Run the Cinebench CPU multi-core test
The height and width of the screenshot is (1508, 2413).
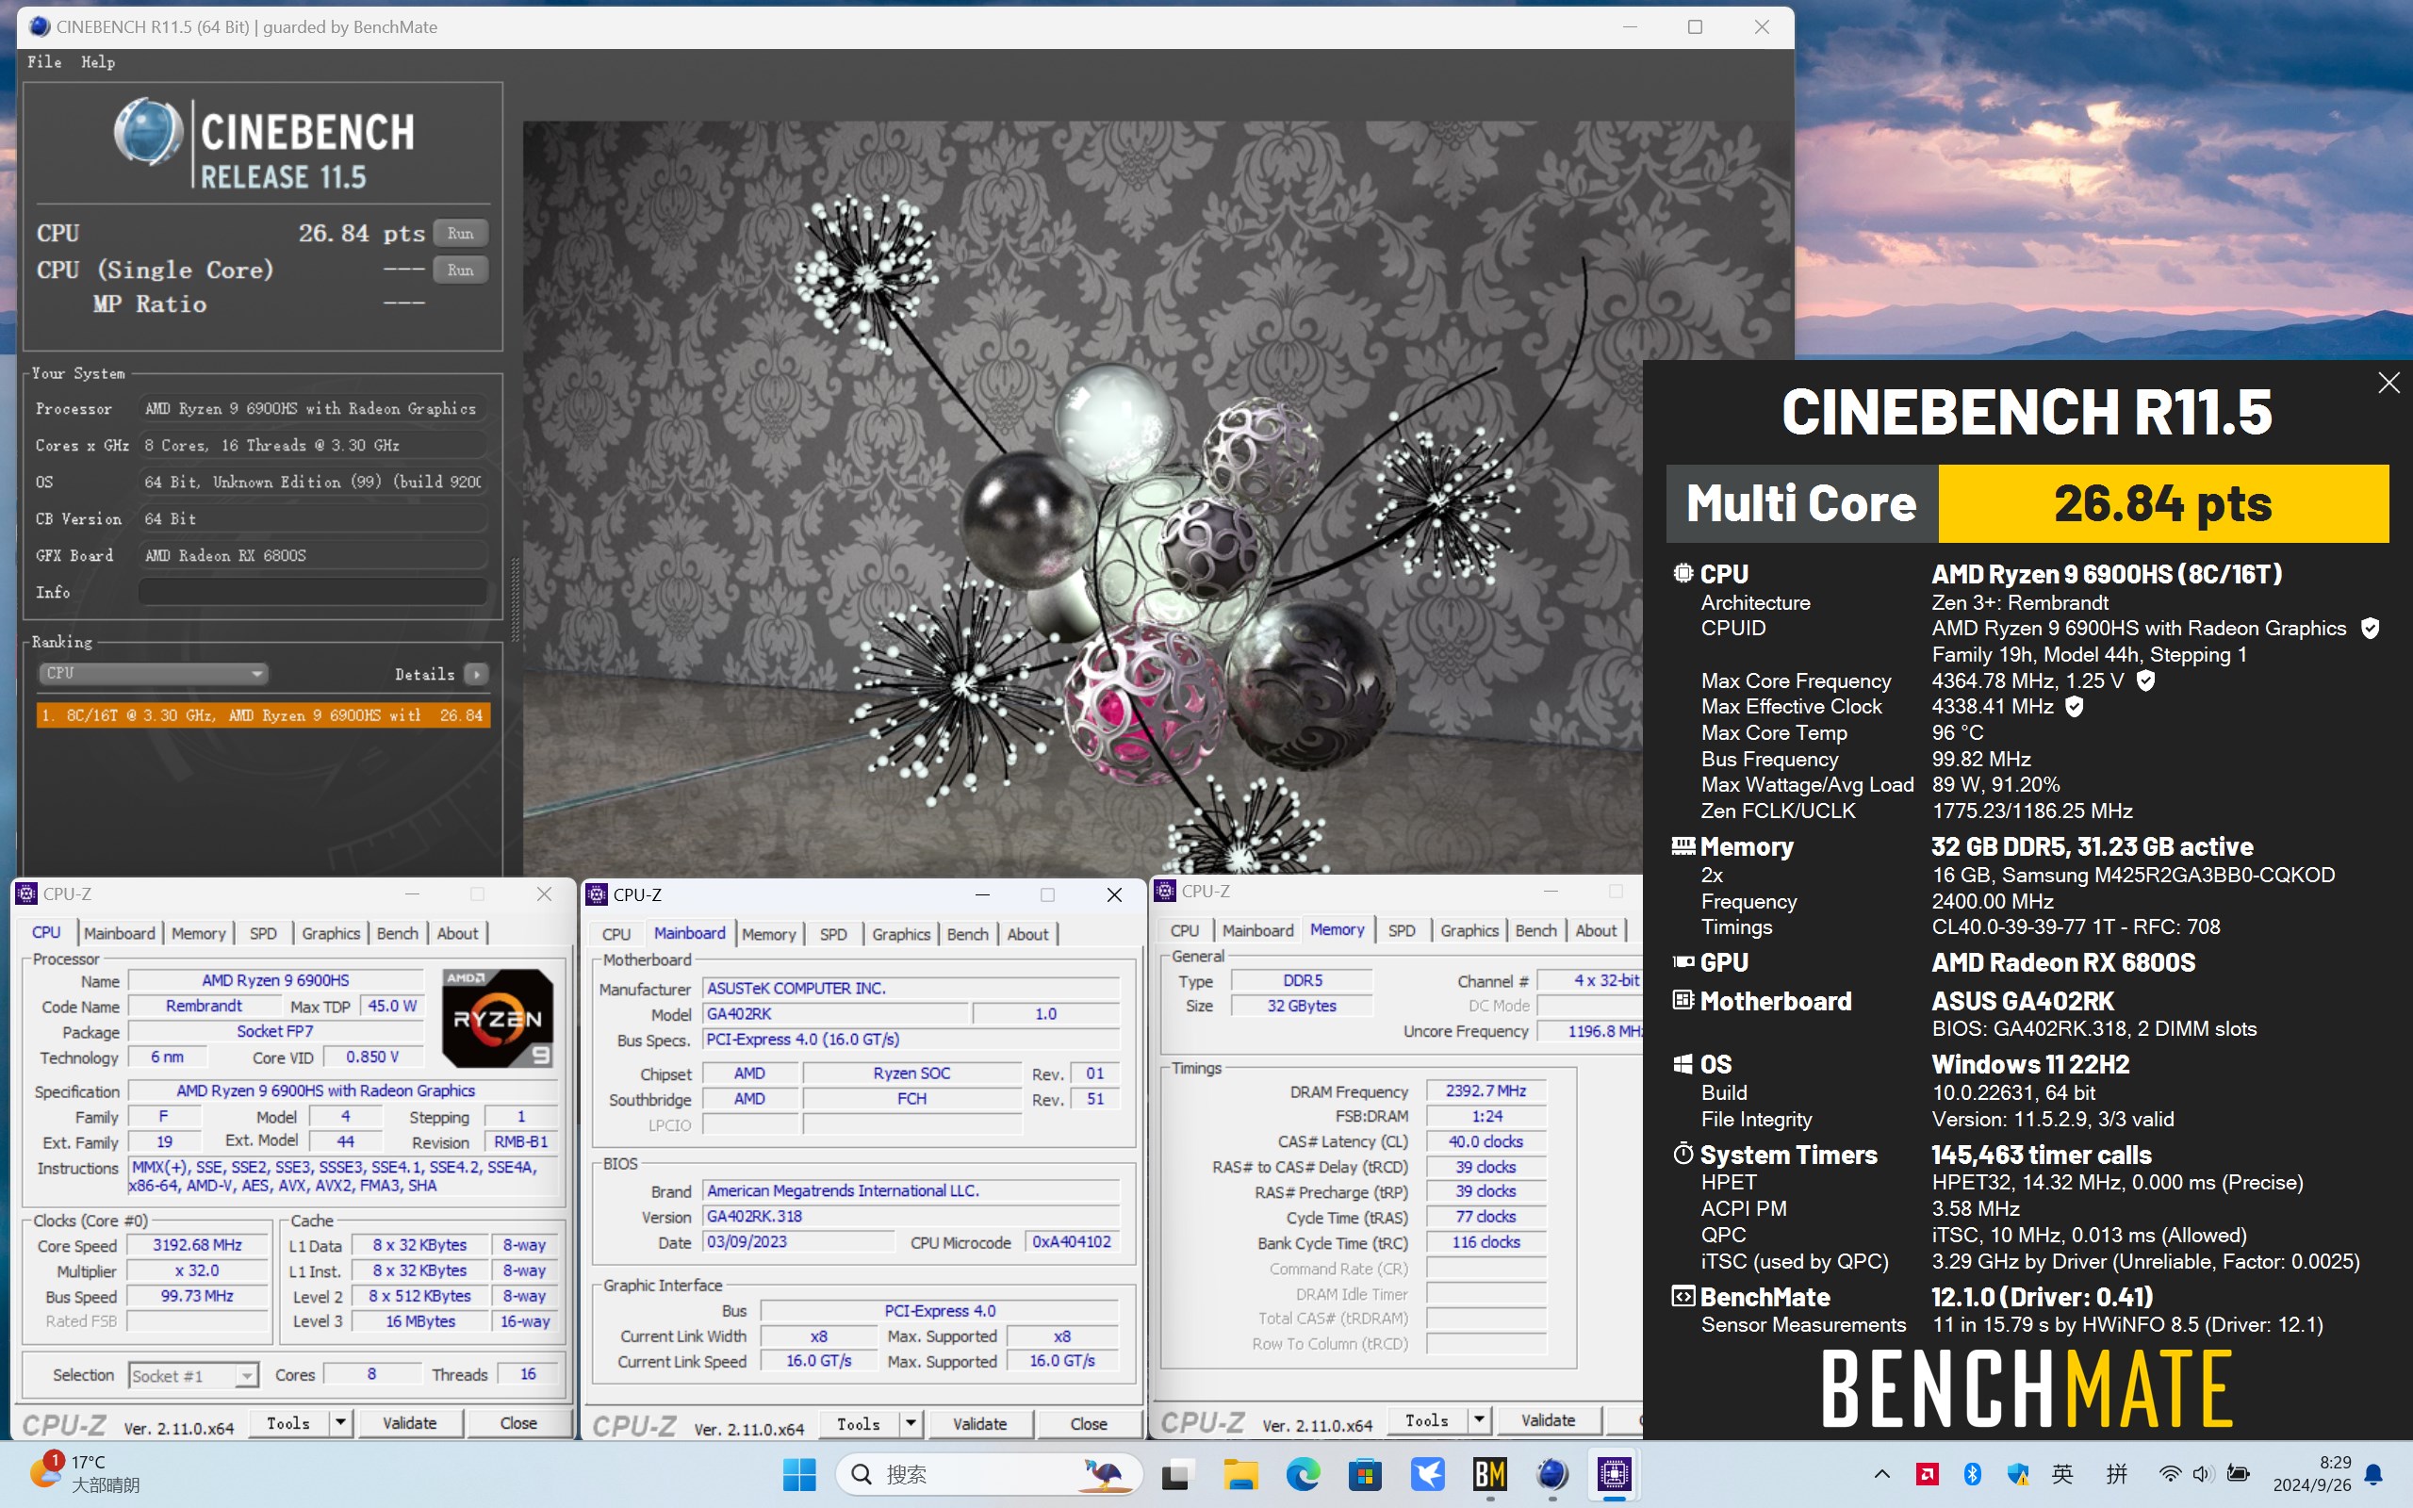(x=461, y=234)
